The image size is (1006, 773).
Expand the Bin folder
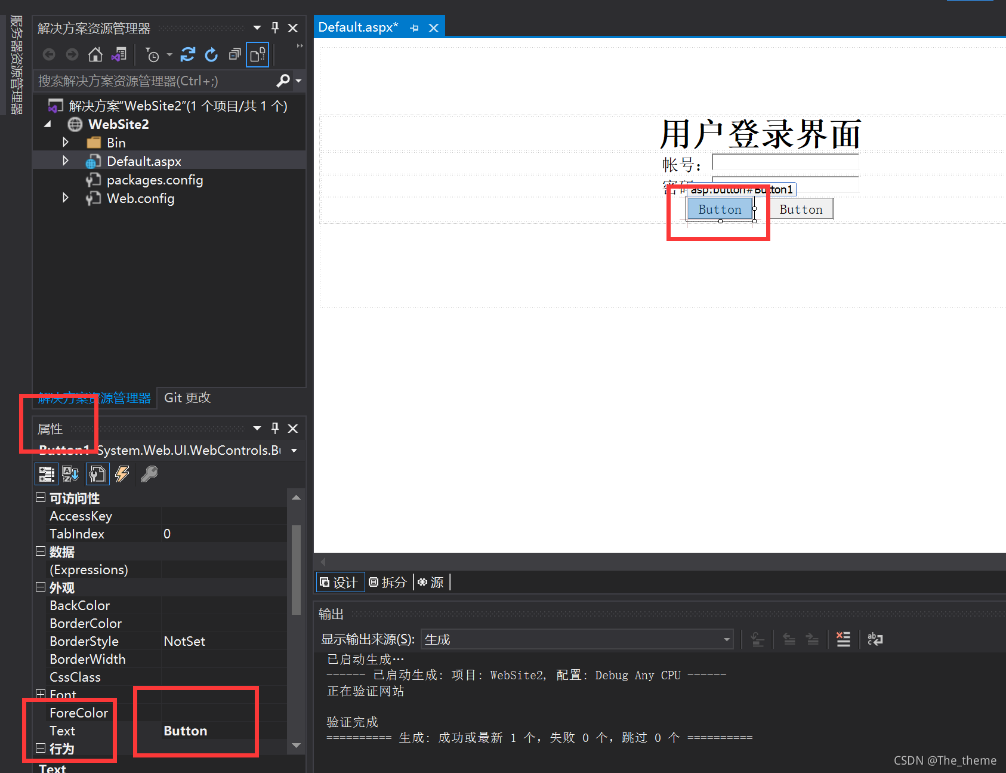pyautogui.click(x=66, y=142)
